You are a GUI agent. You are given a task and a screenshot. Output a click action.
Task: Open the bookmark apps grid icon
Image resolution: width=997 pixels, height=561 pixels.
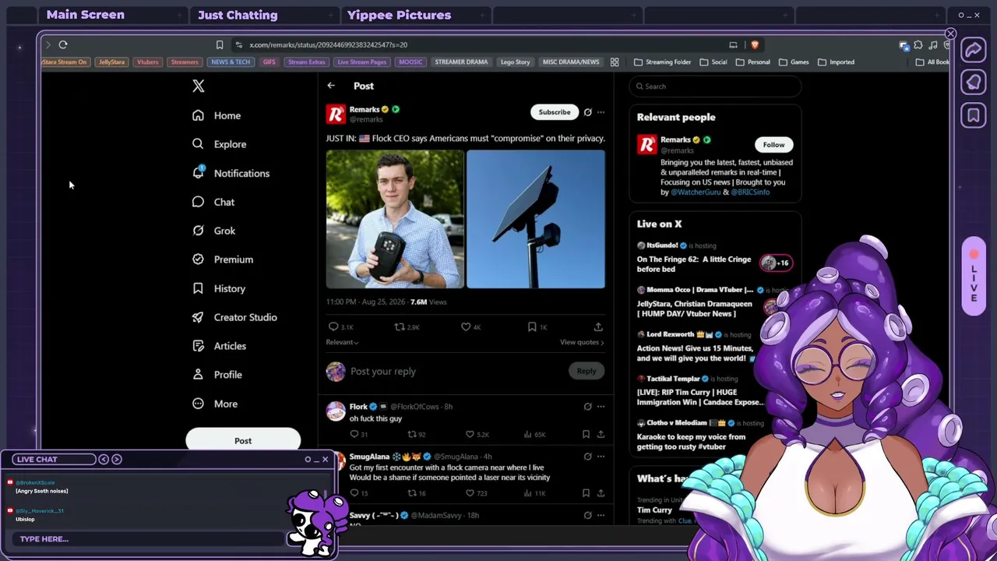tap(615, 62)
